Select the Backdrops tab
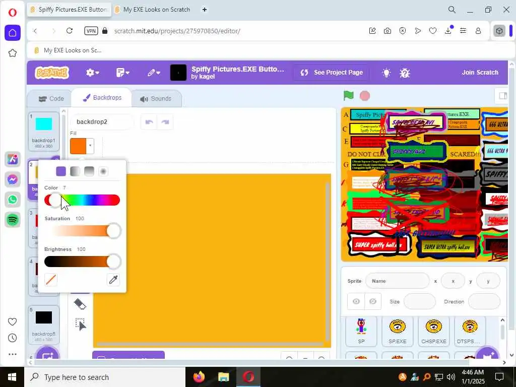516x387 pixels. pos(102,98)
